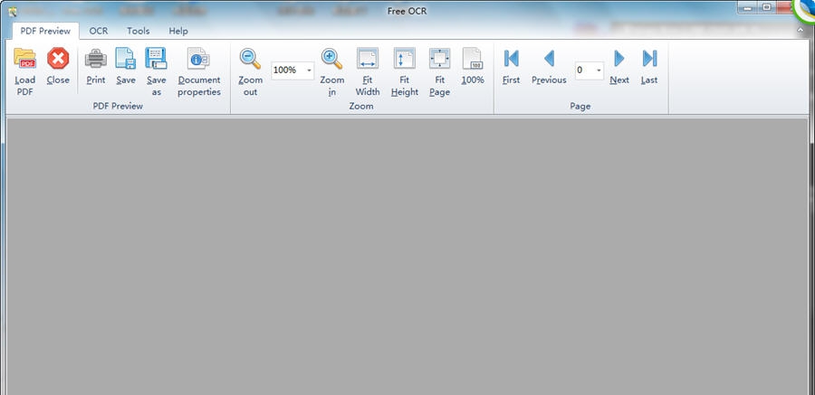Click the Load PDF folder icon

click(24, 58)
